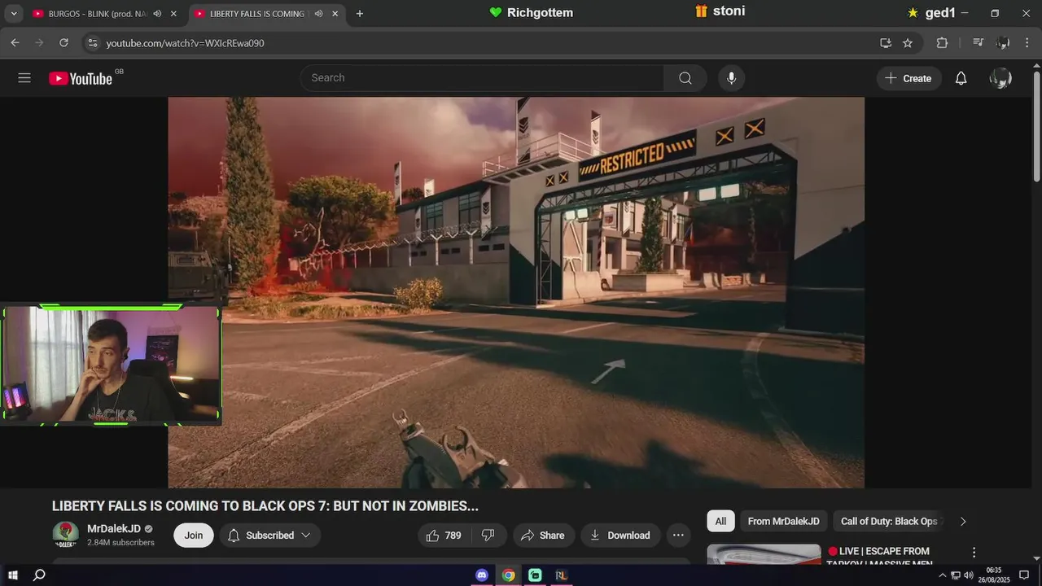The height and width of the screenshot is (586, 1042).
Task: Open new browser tab with plus
Action: [x=360, y=14]
